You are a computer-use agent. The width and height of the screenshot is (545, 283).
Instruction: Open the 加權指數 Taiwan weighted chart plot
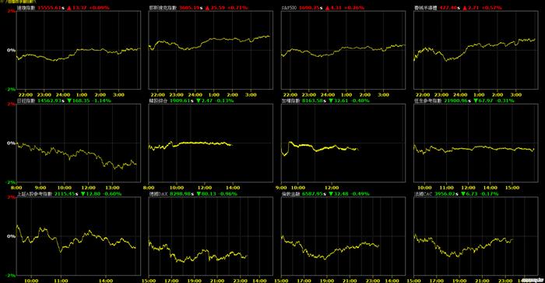[x=343, y=143]
